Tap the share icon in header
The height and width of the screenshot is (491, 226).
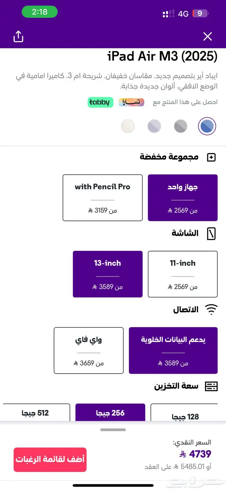(18, 36)
